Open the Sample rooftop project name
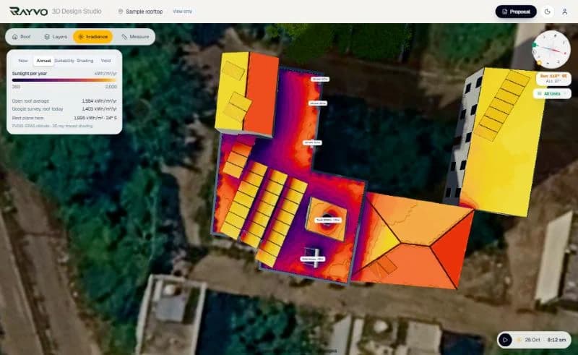578x355 pixels. (144, 12)
